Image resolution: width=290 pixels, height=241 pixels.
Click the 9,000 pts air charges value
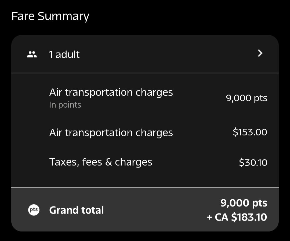coord(247,98)
